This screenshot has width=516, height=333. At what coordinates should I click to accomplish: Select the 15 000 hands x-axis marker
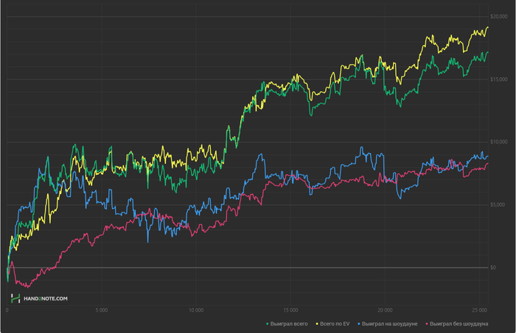(x=290, y=310)
